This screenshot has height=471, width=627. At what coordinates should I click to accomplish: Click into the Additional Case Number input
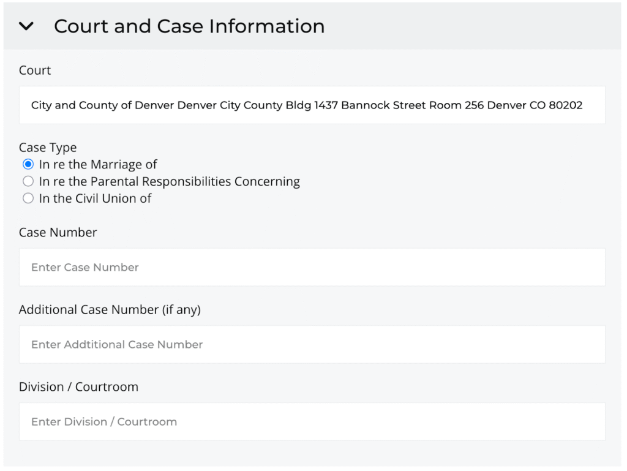312,344
